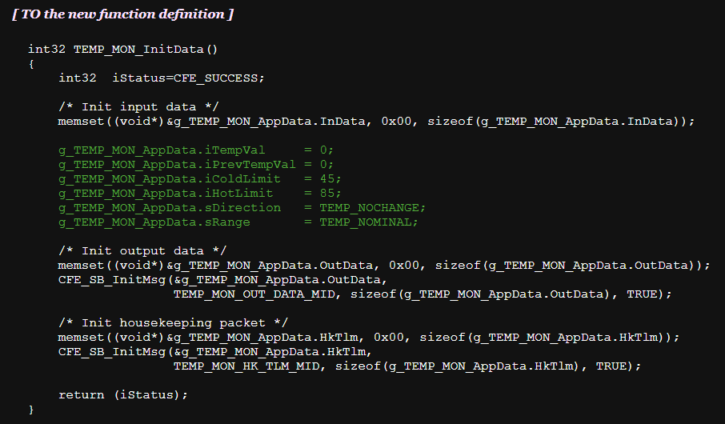Click the "TO the new function definition" heading
Image resolution: width=725 pixels, height=424 pixels.
click(123, 14)
